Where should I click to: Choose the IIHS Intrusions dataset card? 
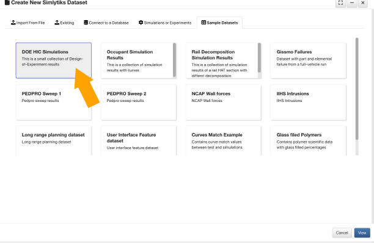click(308, 103)
